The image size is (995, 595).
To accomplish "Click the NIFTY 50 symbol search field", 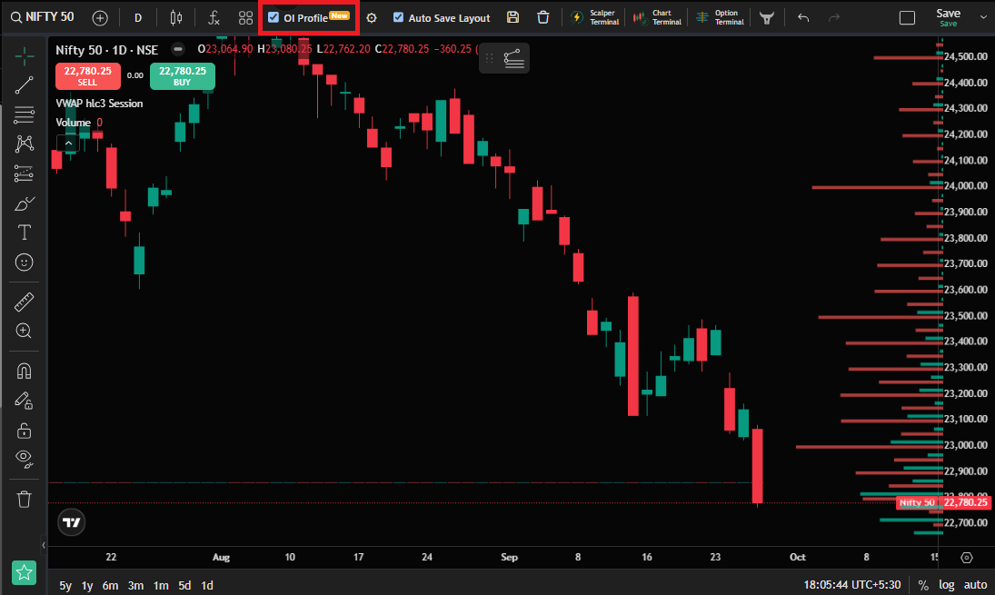I will (43, 17).
